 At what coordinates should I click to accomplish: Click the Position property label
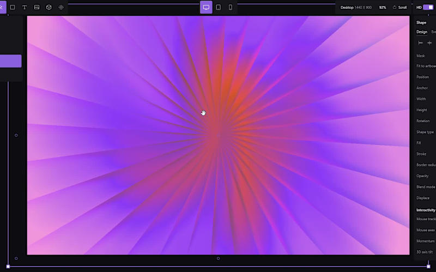tap(423, 77)
